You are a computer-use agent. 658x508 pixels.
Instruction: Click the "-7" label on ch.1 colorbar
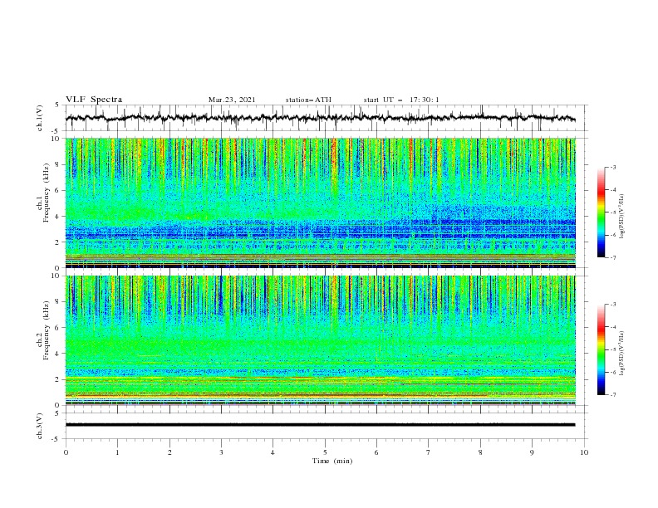(613, 257)
